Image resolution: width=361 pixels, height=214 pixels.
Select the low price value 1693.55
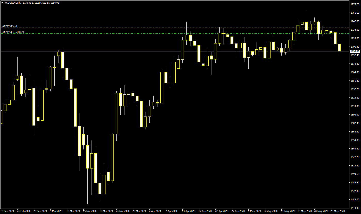45,3
